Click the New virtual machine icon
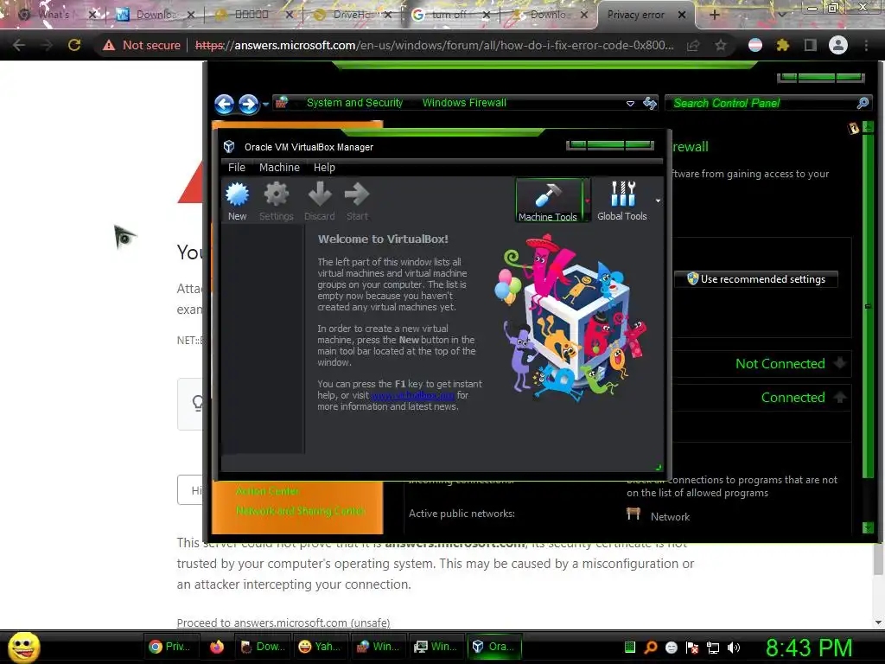This screenshot has height=664, width=885. click(x=237, y=201)
